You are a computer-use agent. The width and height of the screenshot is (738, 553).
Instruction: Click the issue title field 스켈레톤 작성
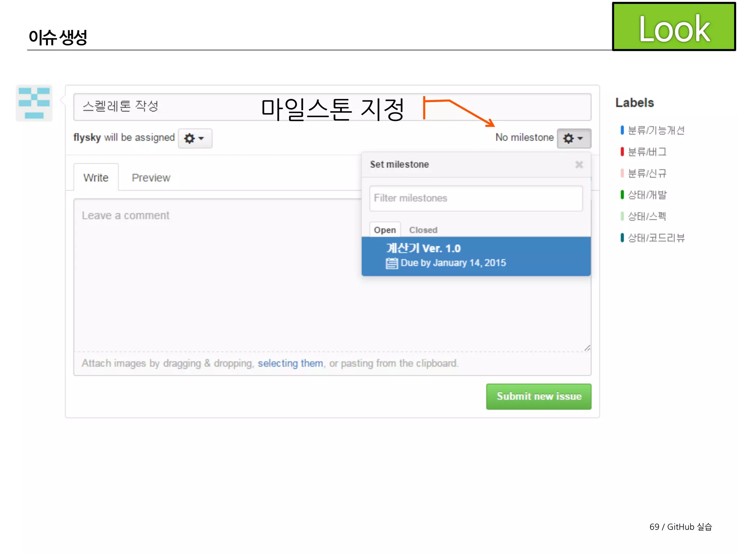[332, 107]
